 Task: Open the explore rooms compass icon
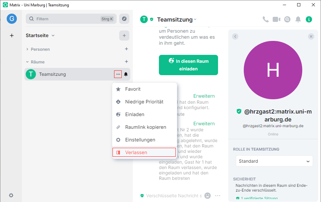pyautogui.click(x=124, y=19)
